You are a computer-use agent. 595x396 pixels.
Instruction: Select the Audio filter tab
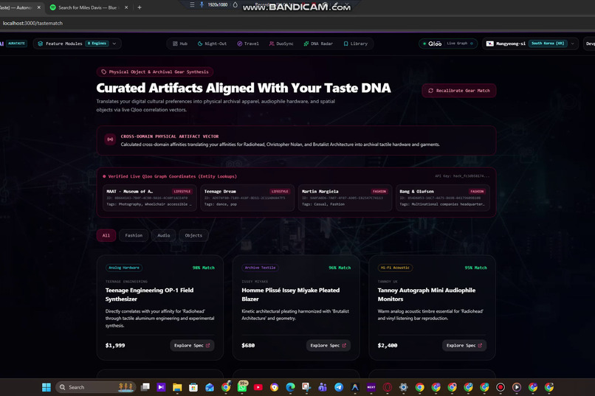(x=164, y=235)
